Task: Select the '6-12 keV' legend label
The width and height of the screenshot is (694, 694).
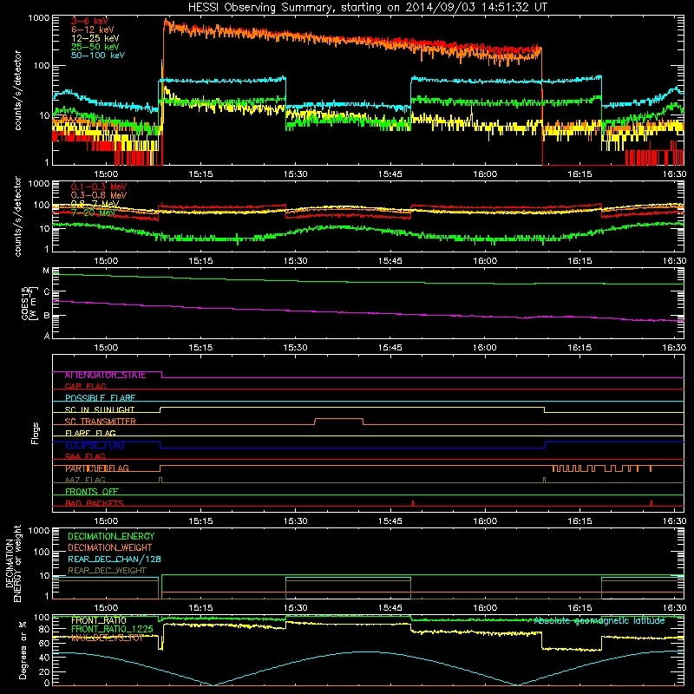Action: pyautogui.click(x=93, y=29)
